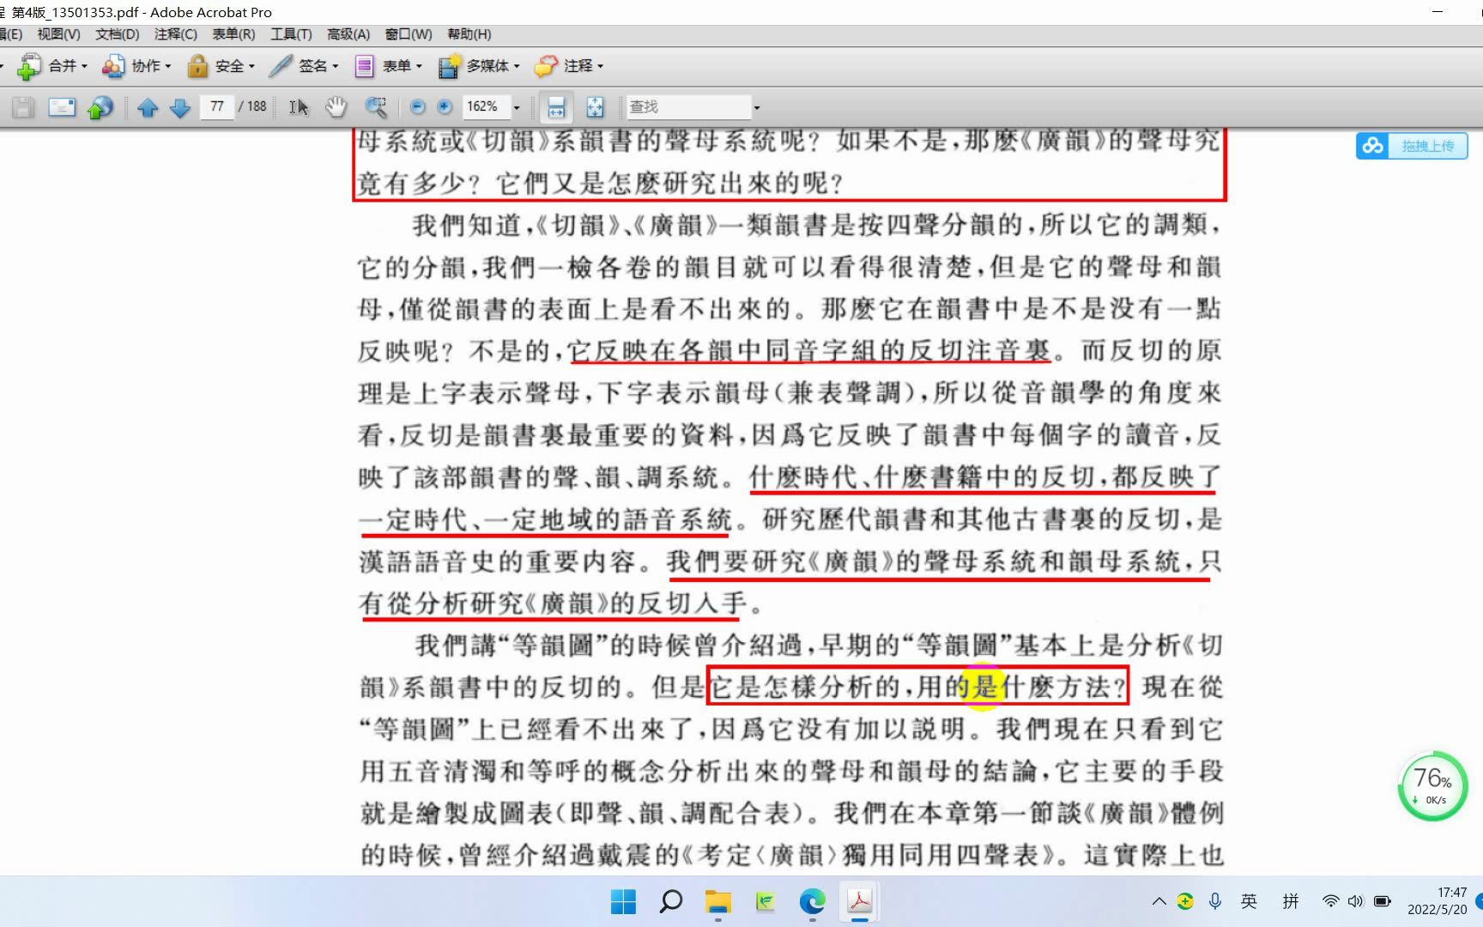Toggle the 拼 pinyin input mode
Screen dimensions: 1483x927
[x=1291, y=901]
